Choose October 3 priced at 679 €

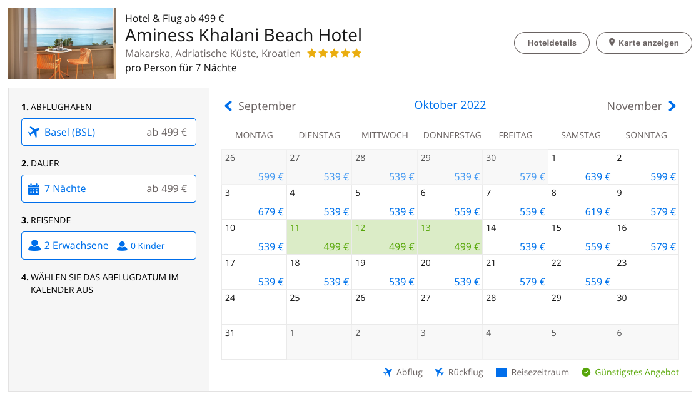pyautogui.click(x=254, y=202)
